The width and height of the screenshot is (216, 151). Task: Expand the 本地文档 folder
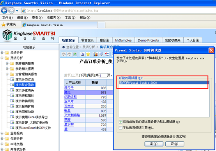pos(2,144)
